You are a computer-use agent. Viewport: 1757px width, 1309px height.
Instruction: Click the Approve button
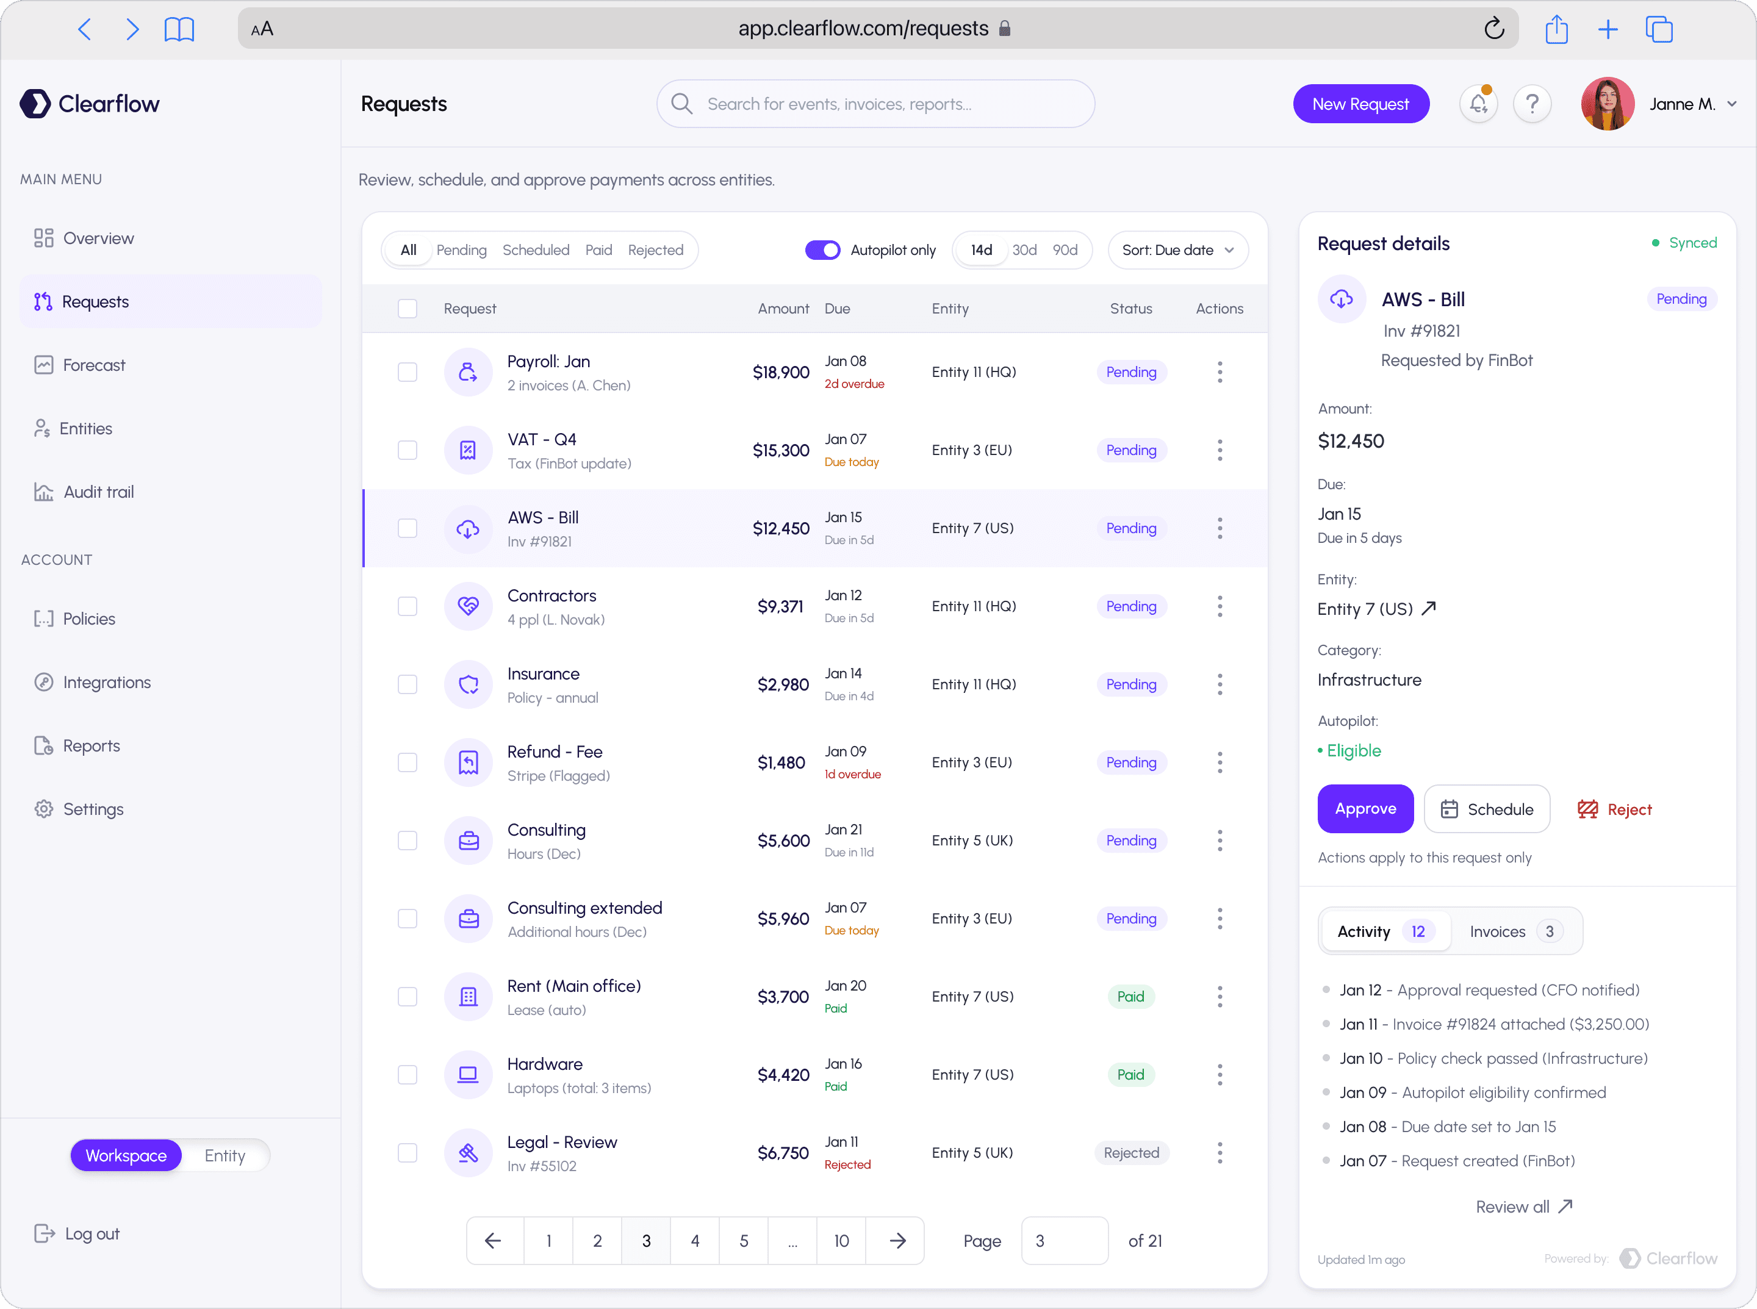1365,809
